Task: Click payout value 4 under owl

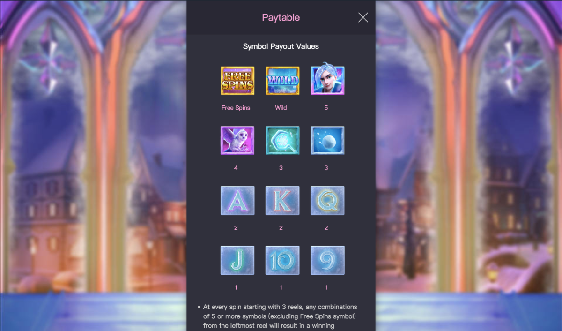Action: (236, 168)
